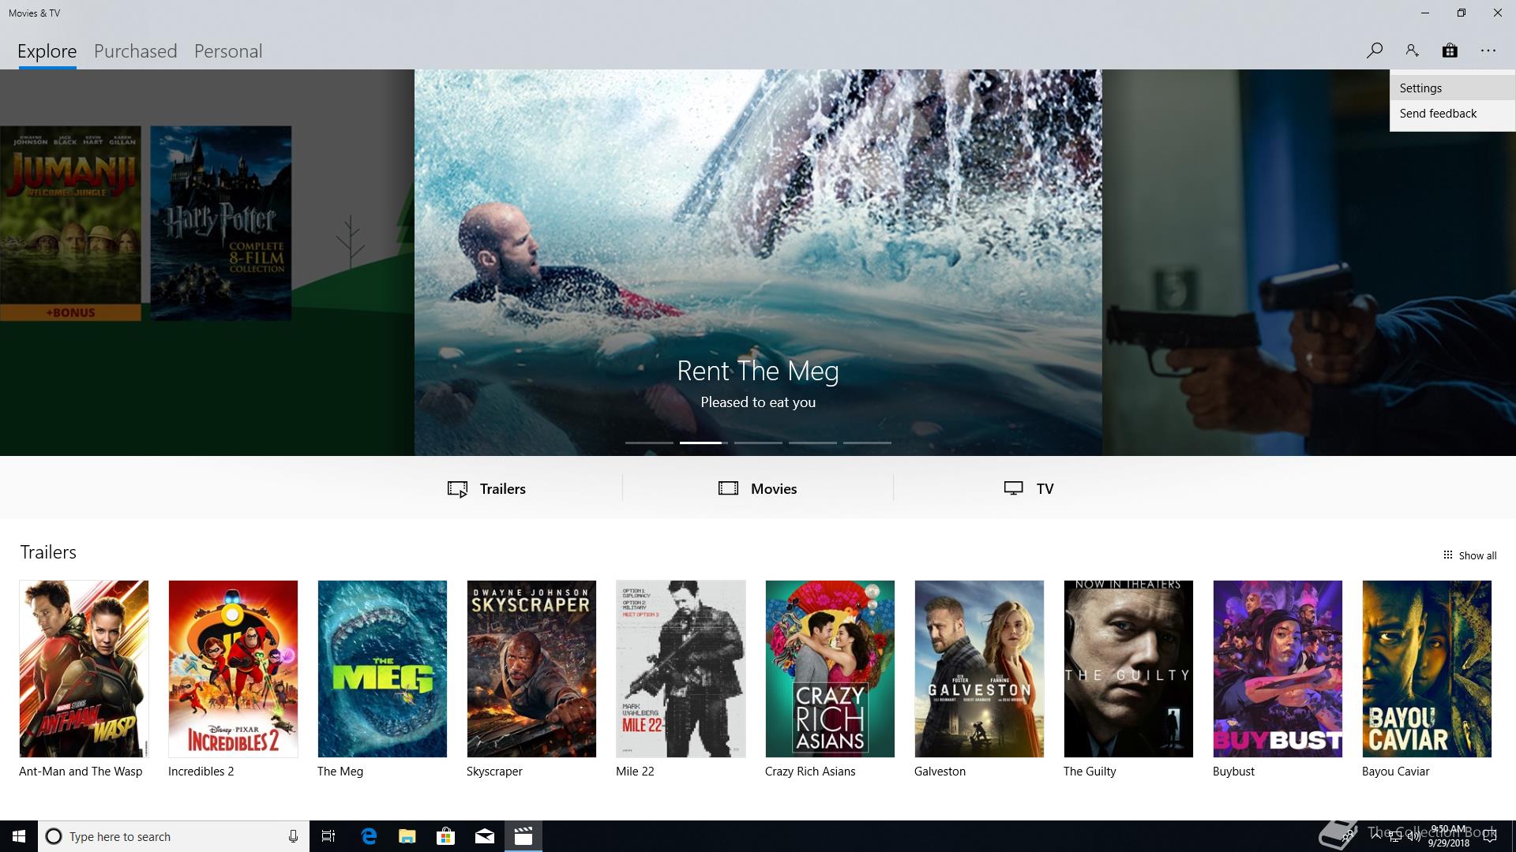Open the TV category button
1516x852 pixels.
[x=1029, y=488]
